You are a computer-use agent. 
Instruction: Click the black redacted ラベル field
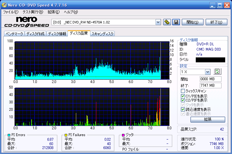[x=210, y=60]
